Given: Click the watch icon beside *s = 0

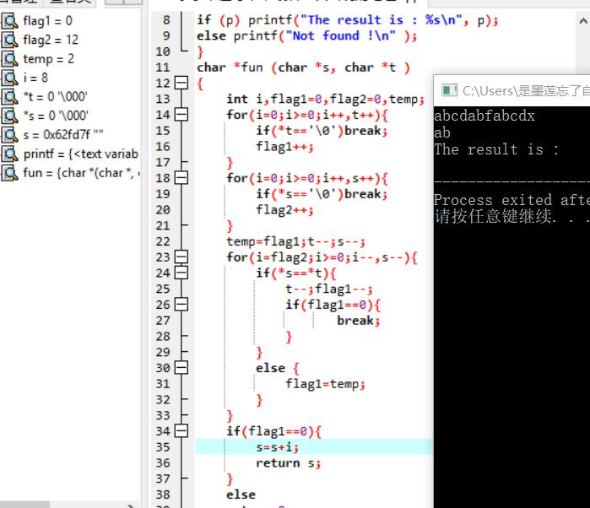Looking at the screenshot, I should click(10, 116).
